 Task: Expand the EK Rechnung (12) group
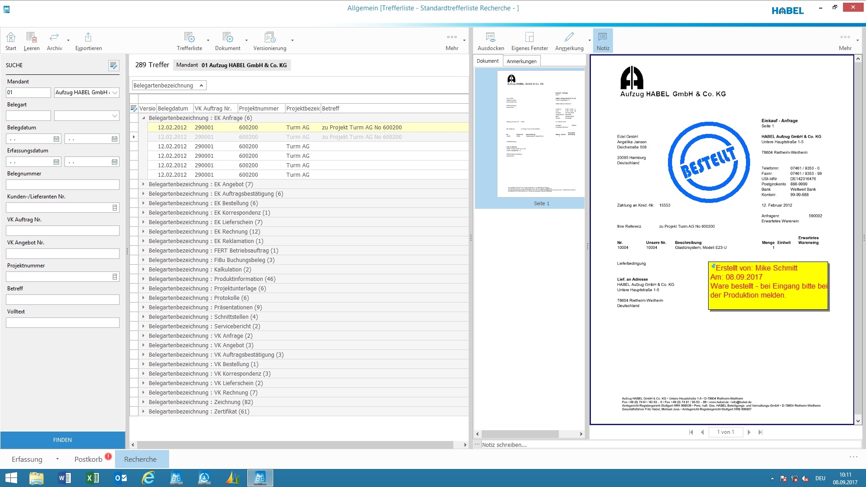[x=143, y=231]
